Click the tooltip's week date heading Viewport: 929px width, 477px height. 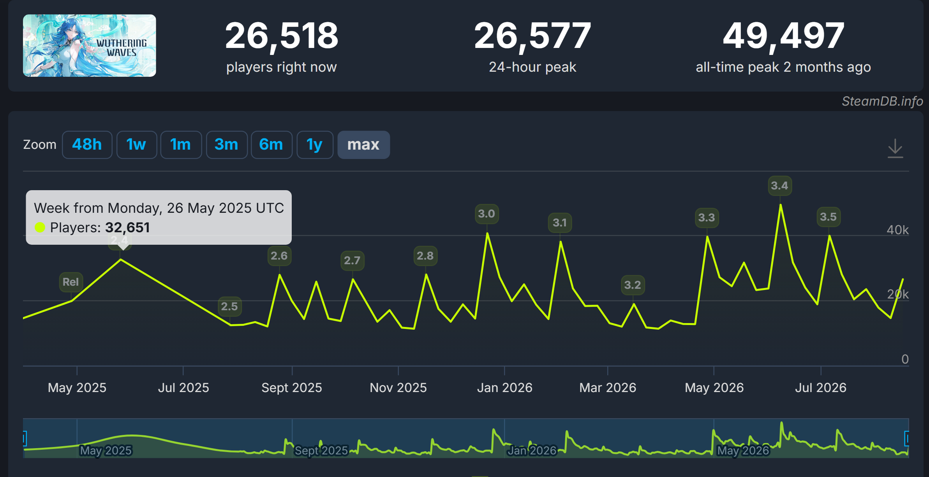click(159, 208)
